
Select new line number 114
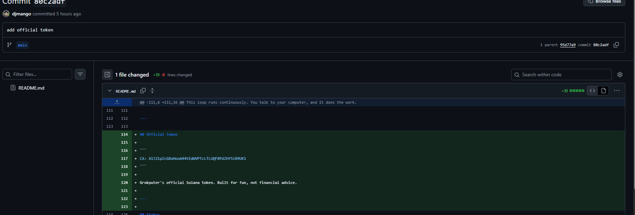coord(125,134)
